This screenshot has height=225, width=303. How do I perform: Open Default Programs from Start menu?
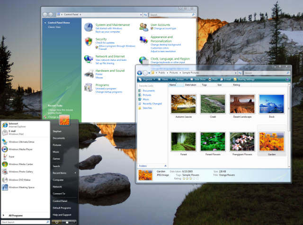[x=62, y=208]
